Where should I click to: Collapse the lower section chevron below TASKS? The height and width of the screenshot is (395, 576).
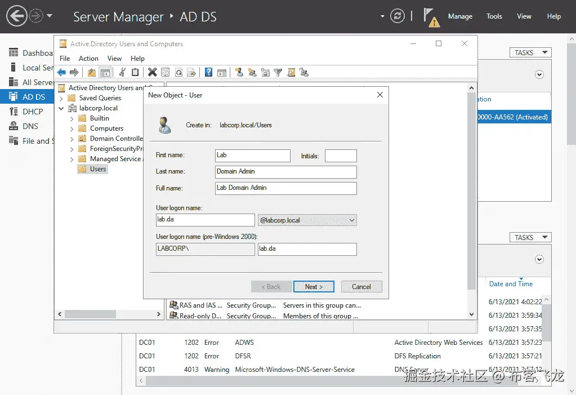click(x=539, y=259)
